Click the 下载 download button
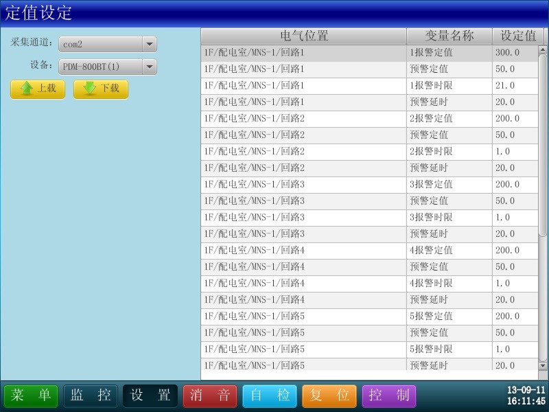 [x=100, y=89]
